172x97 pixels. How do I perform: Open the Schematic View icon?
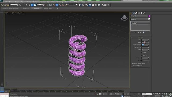96,5
